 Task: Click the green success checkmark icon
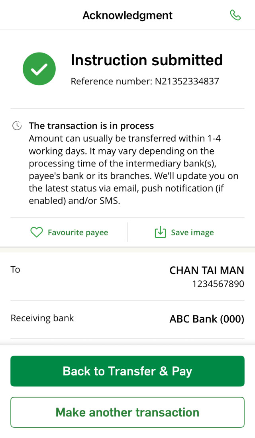click(39, 69)
